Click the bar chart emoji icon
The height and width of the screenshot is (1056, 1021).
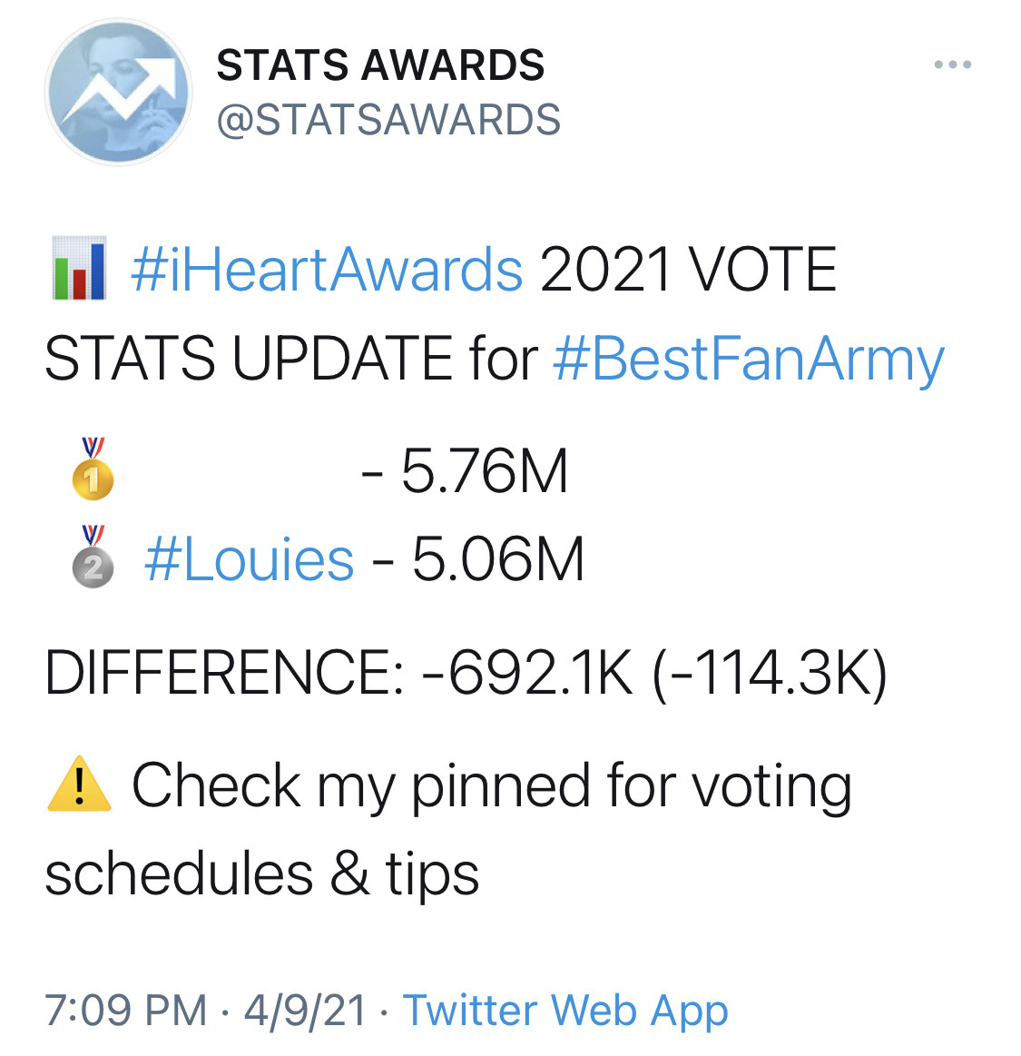tap(80, 268)
